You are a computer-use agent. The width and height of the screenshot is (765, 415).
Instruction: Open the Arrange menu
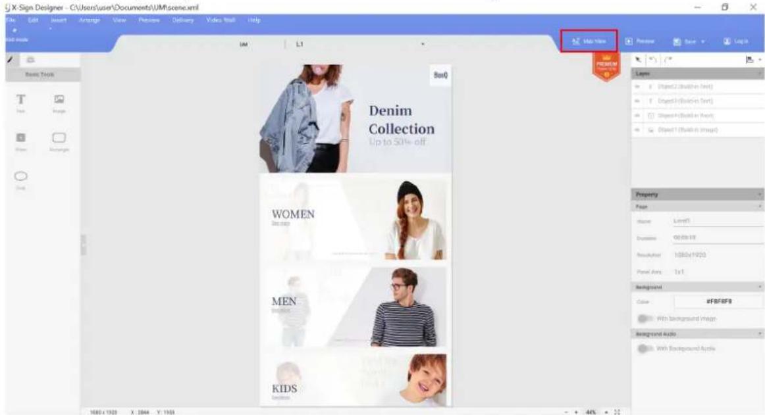click(x=90, y=20)
